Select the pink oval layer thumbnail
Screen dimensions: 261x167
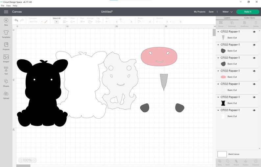223,77
